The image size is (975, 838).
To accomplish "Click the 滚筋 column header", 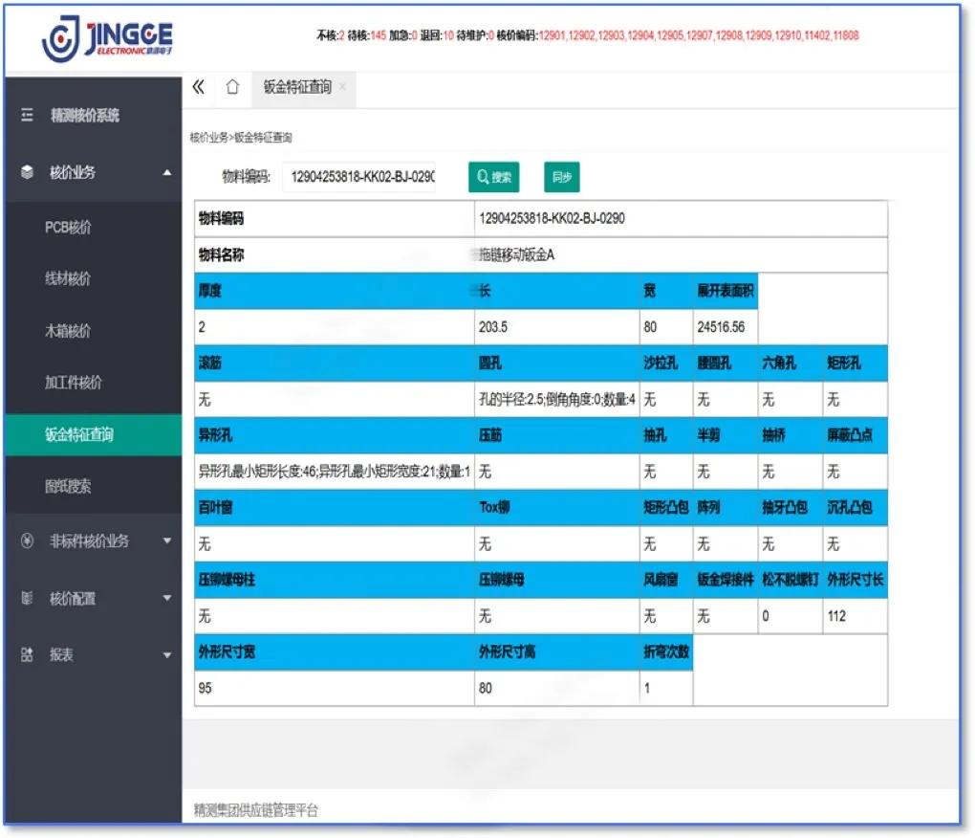I will (x=335, y=364).
